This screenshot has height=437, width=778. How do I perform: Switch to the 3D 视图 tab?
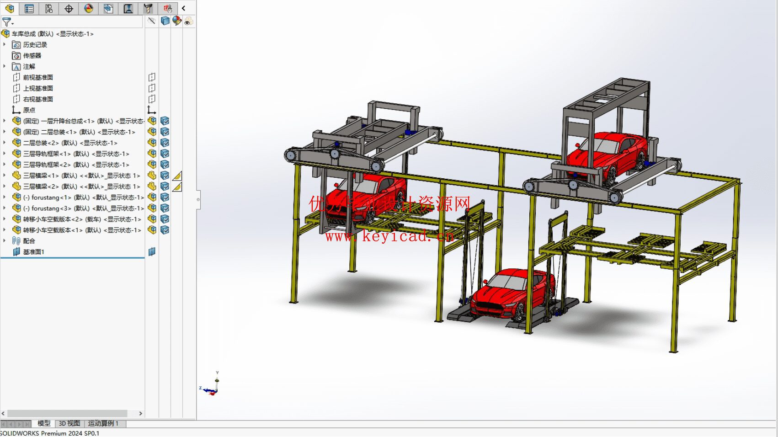(x=69, y=423)
